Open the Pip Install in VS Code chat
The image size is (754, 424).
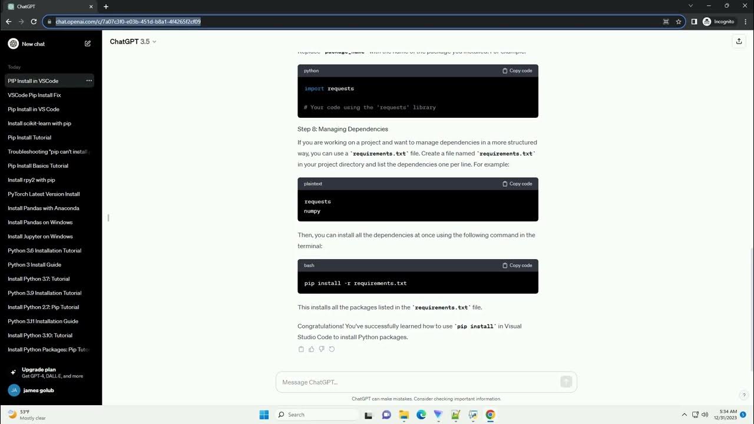[x=49, y=109]
